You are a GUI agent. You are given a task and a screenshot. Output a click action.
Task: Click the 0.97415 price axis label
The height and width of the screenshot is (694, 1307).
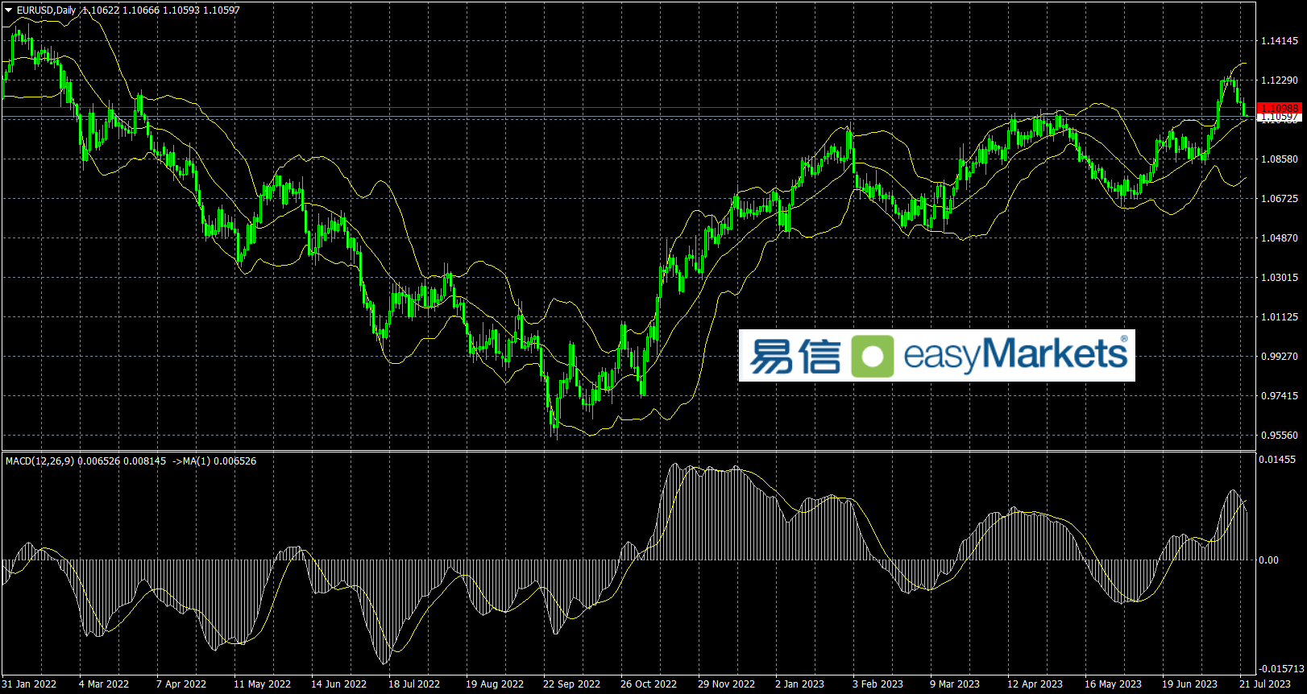click(1280, 396)
